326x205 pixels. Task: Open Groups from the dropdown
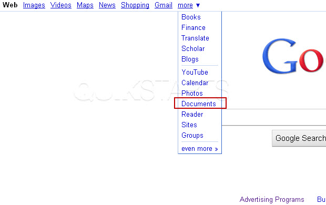pyautogui.click(x=192, y=135)
